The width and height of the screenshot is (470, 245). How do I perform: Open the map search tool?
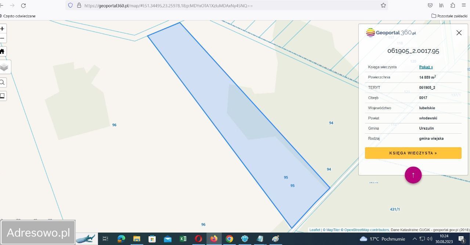(x=2, y=82)
